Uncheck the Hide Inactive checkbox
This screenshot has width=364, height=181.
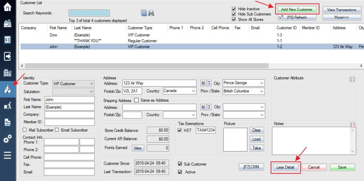[x=234, y=9]
